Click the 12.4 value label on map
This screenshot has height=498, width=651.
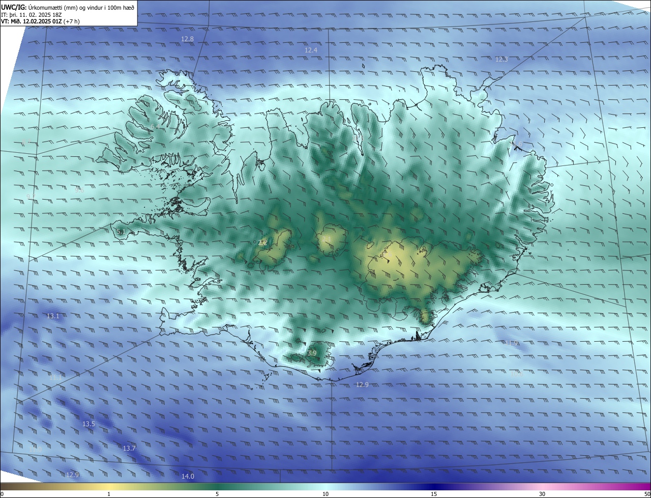tap(311, 50)
